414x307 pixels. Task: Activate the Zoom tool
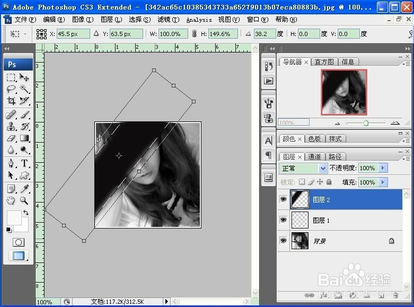24,200
